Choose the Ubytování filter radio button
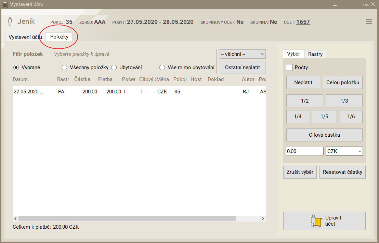Viewport: 379px width, 243px height. [x=114, y=67]
